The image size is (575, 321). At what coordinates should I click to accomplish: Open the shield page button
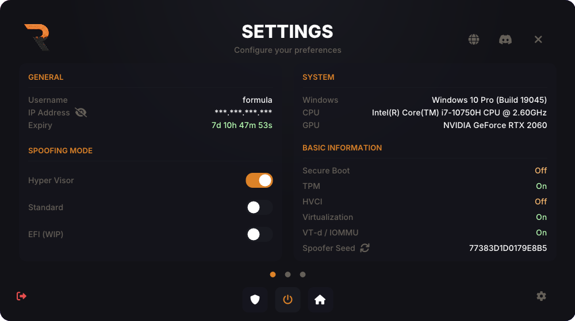click(255, 300)
